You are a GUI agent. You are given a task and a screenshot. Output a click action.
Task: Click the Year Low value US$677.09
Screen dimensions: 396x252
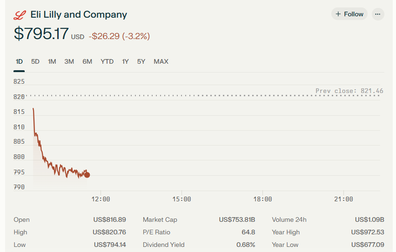tap(368, 245)
